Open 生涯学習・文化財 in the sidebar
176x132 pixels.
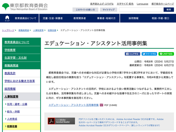[x=15, y=58]
